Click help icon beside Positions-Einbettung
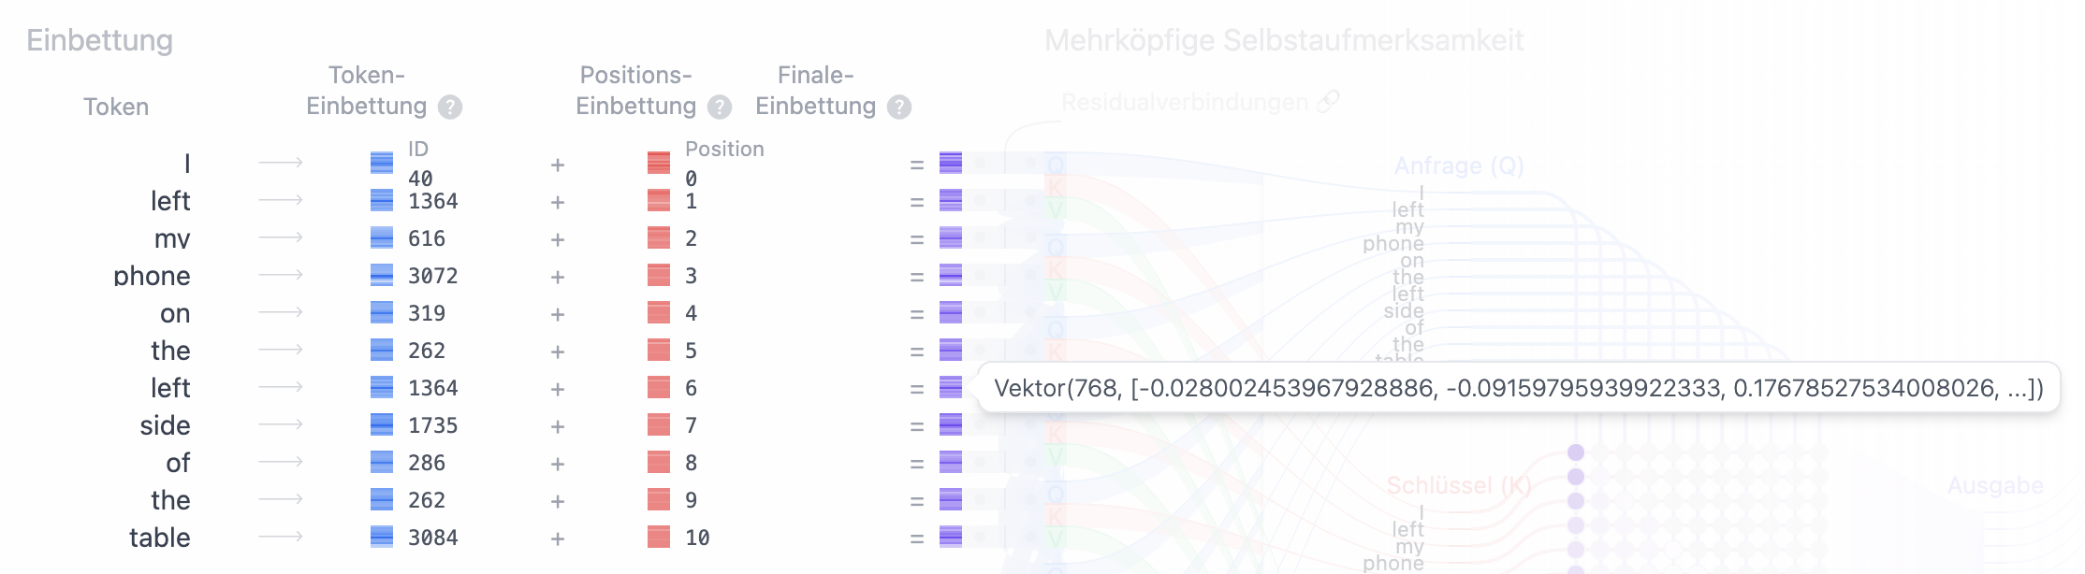Viewport: 2085px width, 574px height. tap(720, 108)
